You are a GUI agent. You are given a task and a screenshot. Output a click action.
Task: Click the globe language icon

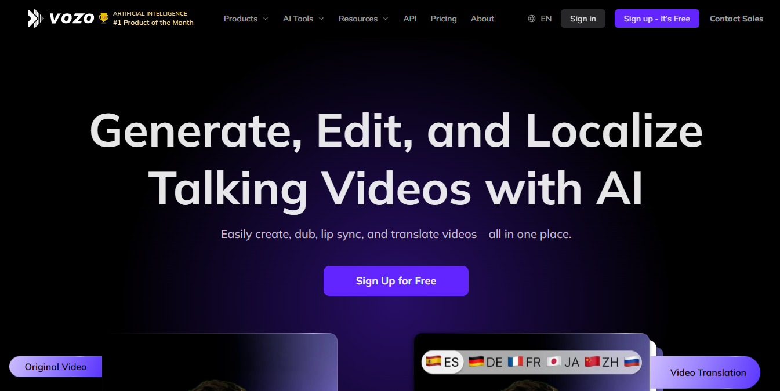[x=532, y=19]
